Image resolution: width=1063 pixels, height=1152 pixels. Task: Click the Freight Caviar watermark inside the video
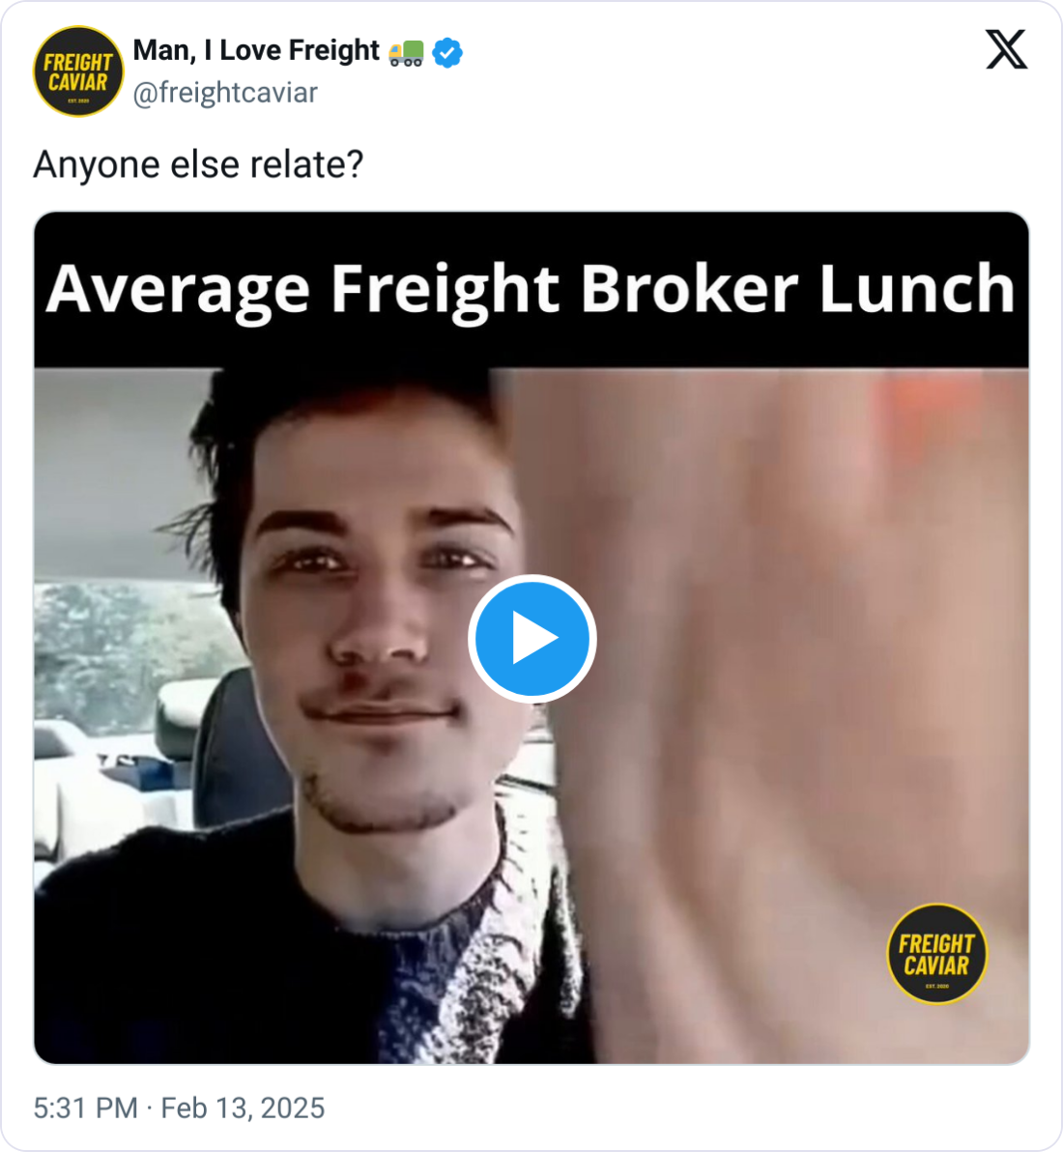(x=936, y=954)
